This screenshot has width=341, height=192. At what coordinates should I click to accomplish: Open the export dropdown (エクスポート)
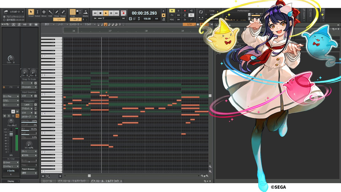click(x=14, y=12)
